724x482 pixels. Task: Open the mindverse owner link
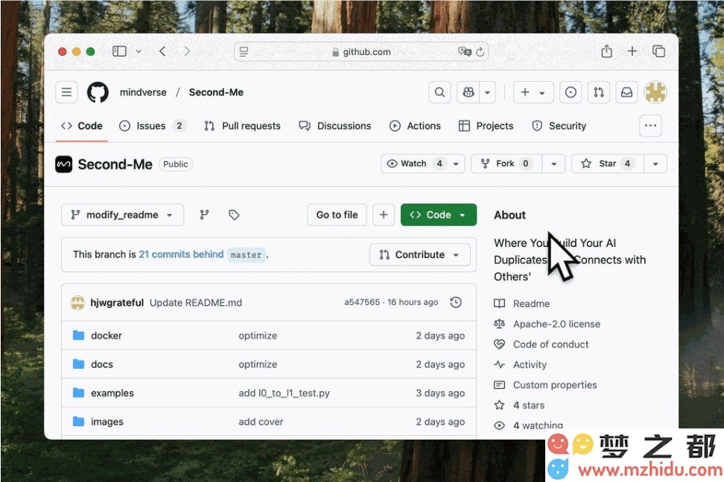(143, 92)
